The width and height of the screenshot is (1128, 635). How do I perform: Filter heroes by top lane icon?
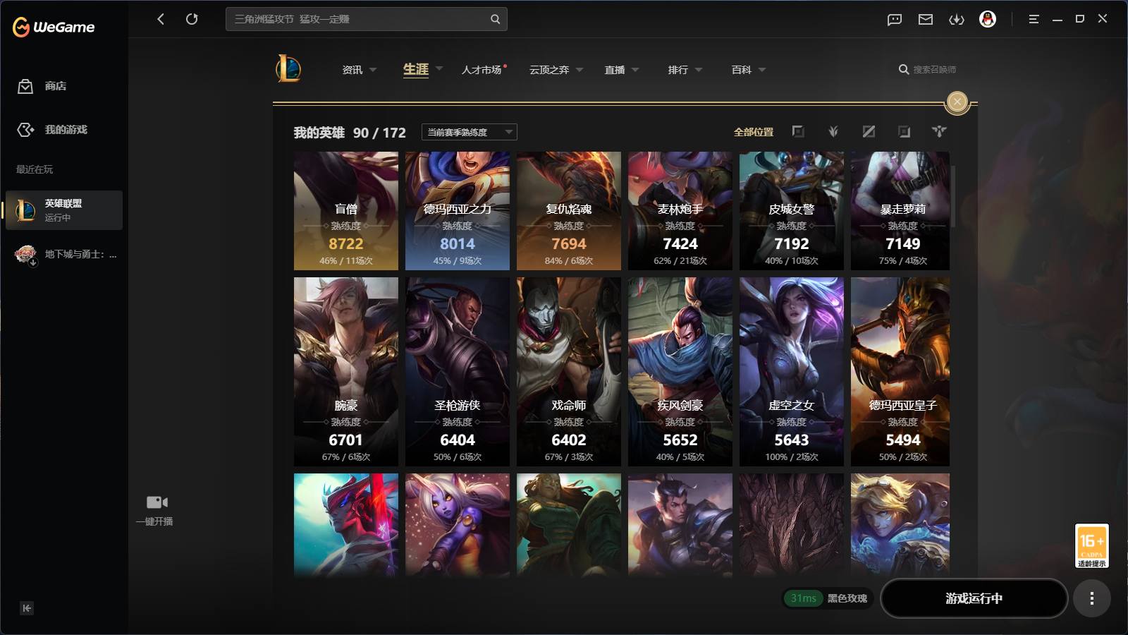coord(798,132)
